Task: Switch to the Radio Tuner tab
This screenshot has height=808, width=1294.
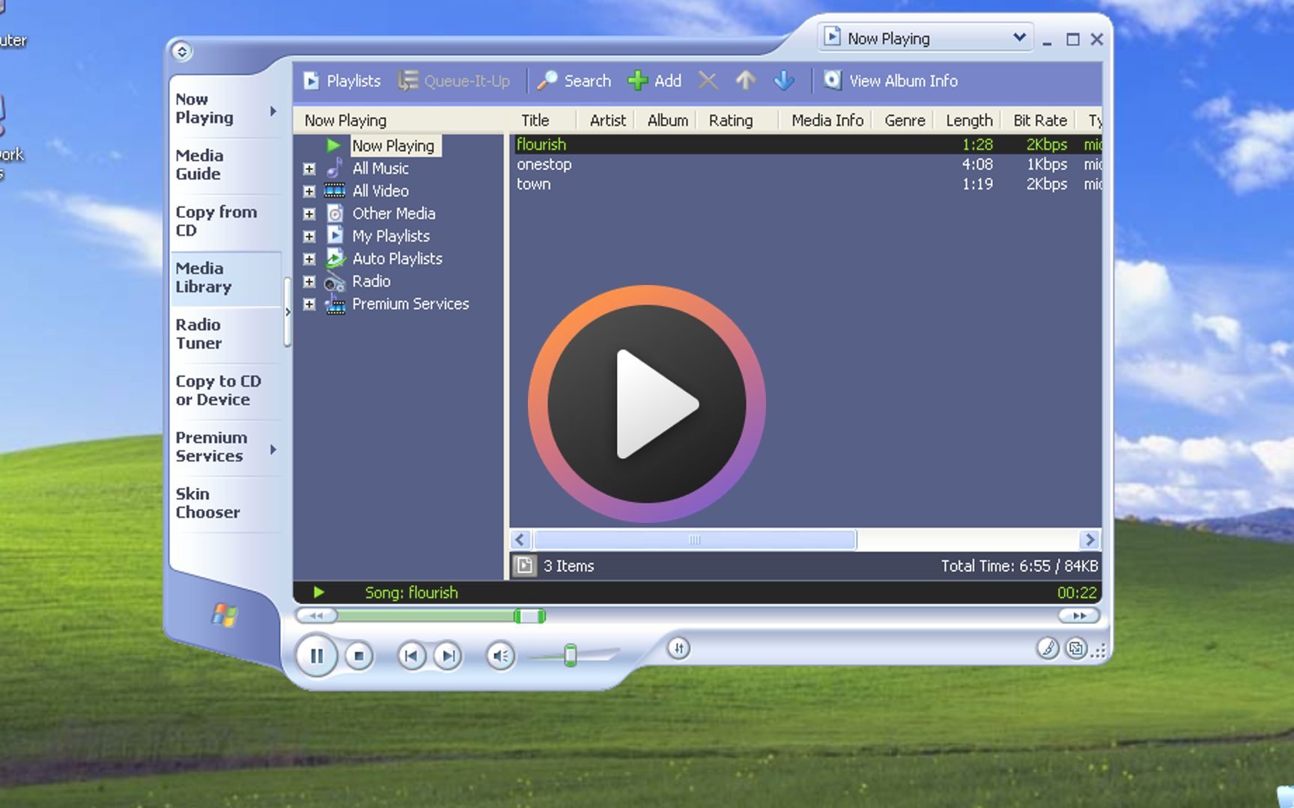Action: pos(198,334)
